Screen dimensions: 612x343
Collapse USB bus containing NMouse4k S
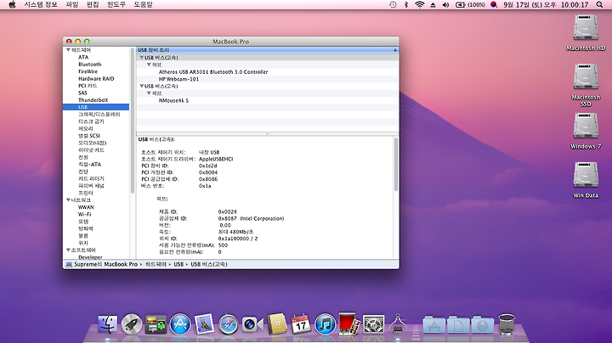point(142,86)
